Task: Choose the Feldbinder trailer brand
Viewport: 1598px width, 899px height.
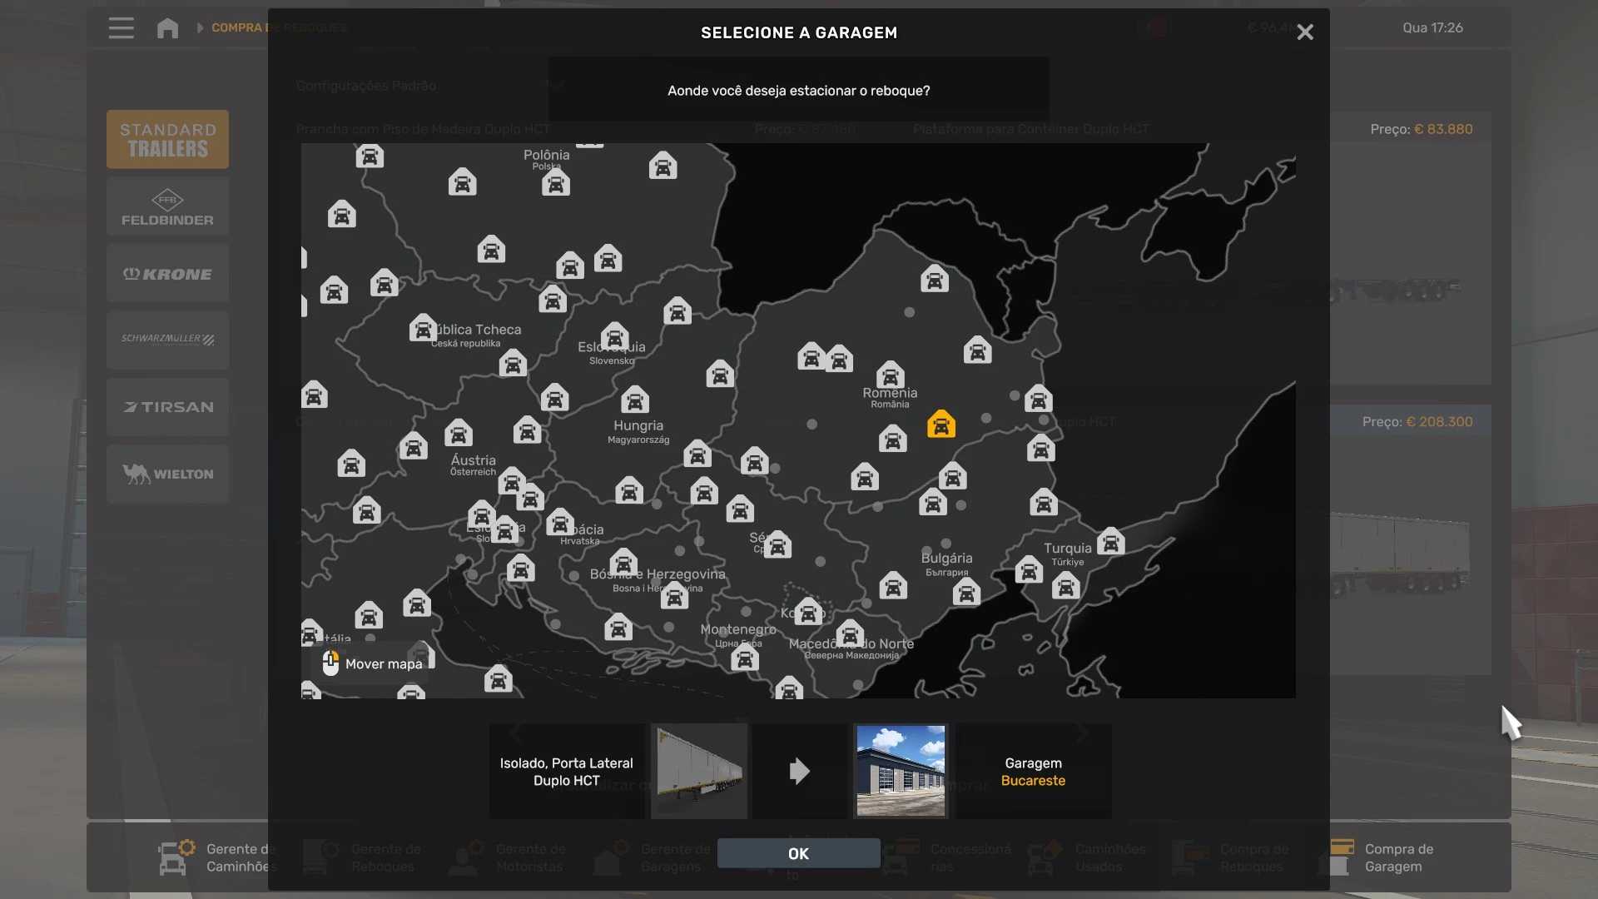Action: (x=167, y=207)
